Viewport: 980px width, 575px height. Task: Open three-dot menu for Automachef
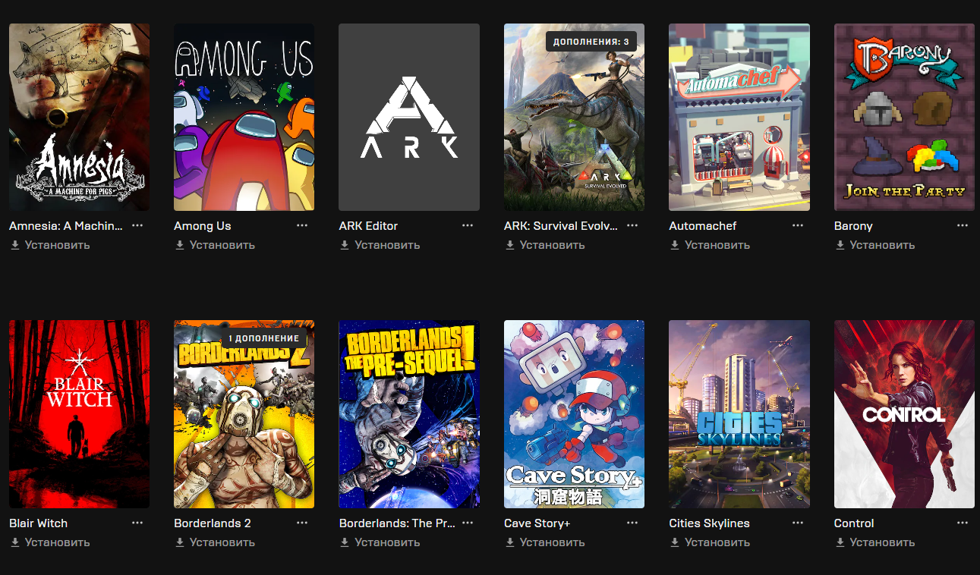[798, 225]
